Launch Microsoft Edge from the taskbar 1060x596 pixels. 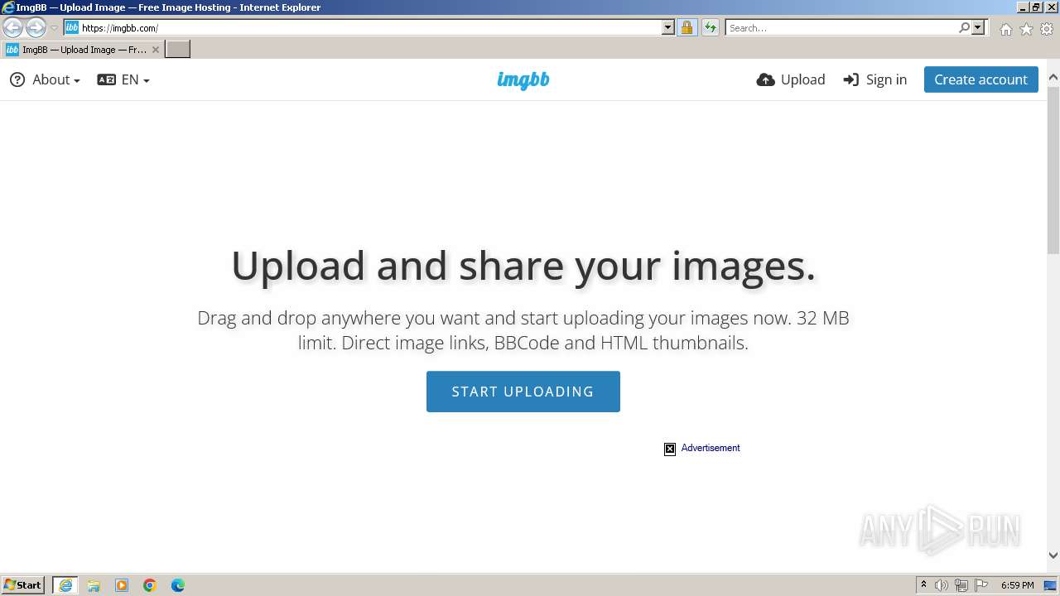coord(178,585)
